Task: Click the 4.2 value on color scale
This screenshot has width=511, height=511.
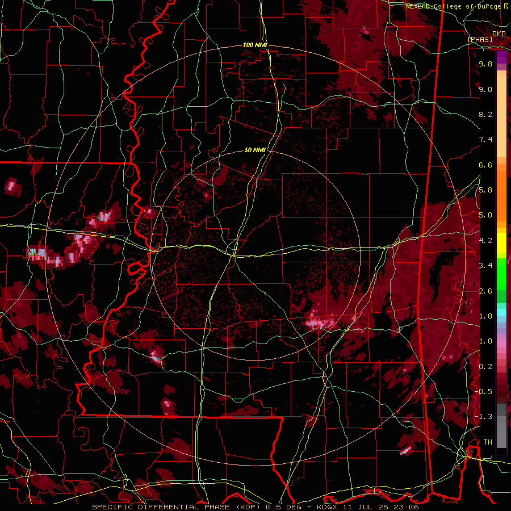Action: [485, 241]
